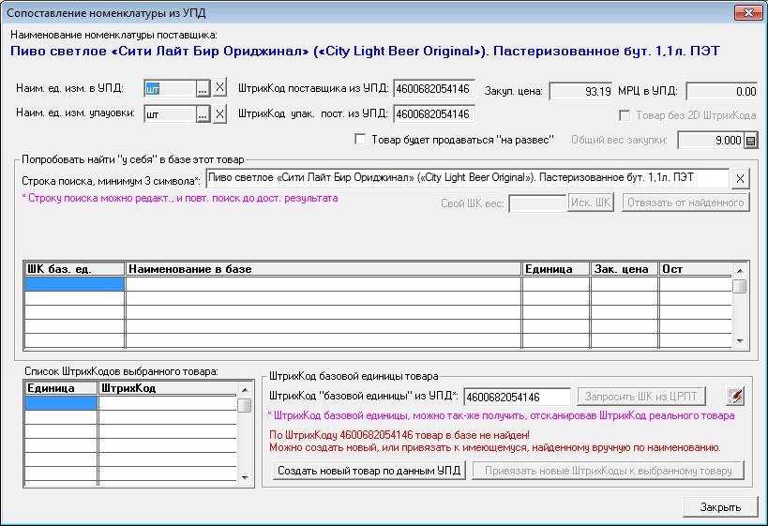The height and width of the screenshot is (526, 768).
Task: Enable 'Товар будет продаваться на развес' checkbox
Action: click(361, 140)
